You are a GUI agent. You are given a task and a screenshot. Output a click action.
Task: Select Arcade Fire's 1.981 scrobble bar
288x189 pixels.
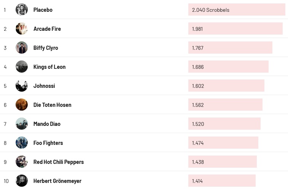click(x=235, y=29)
